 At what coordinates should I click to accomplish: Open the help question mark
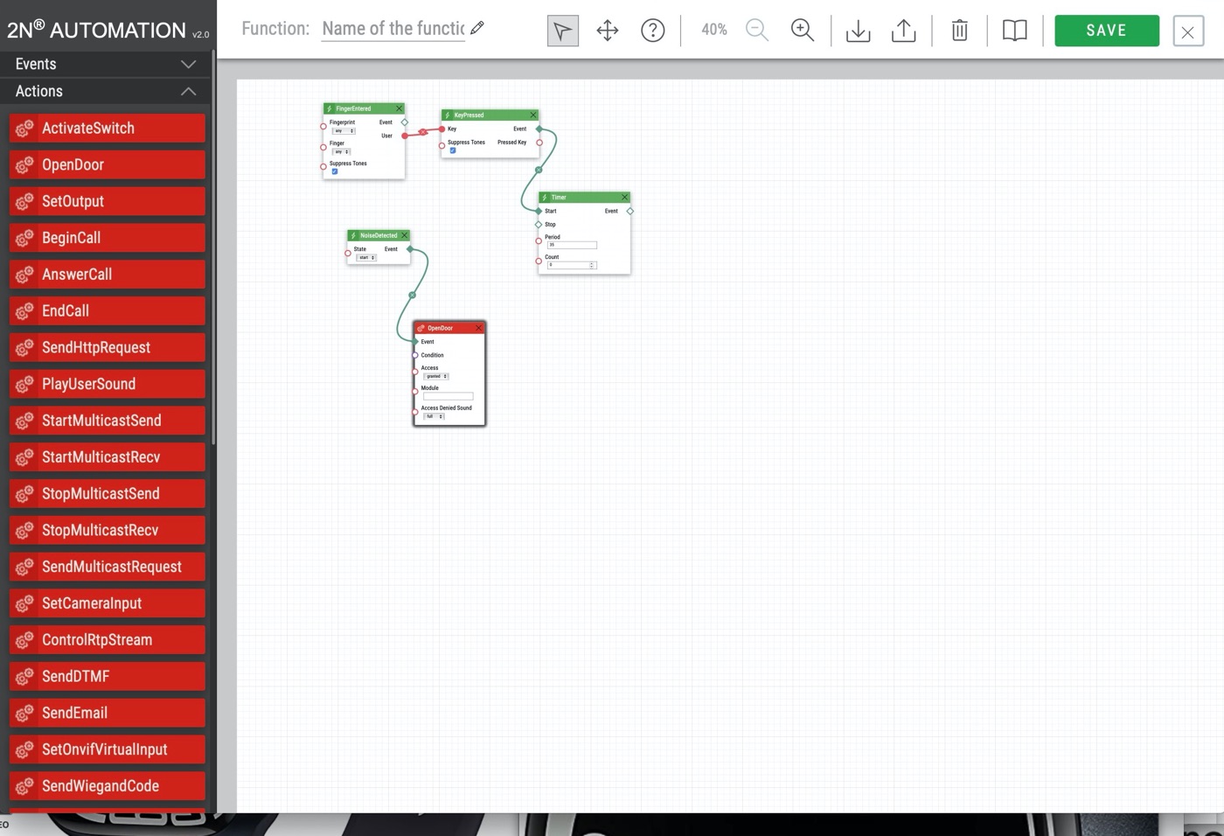653,31
